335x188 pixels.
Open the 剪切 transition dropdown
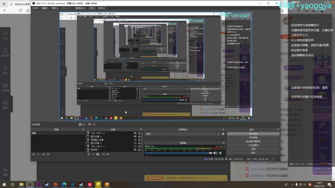(183, 134)
